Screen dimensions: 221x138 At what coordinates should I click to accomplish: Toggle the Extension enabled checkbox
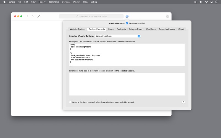pos(127,23)
